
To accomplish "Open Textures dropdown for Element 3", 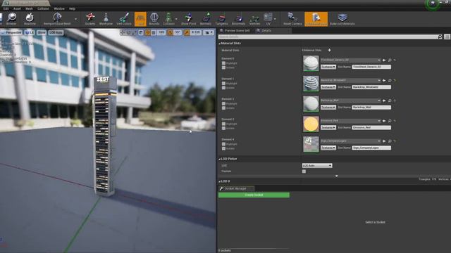I will pos(328,127).
